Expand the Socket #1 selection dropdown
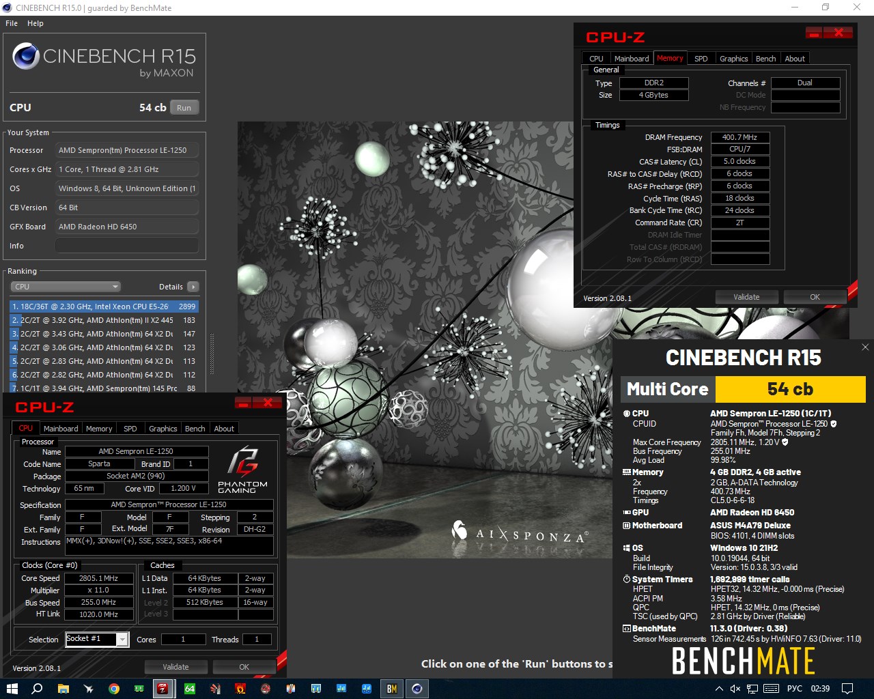This screenshot has width=874, height=699. [122, 640]
